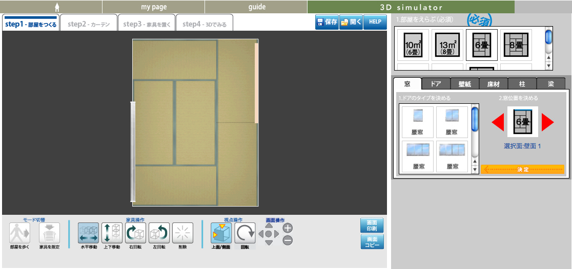
Task: Switch to the 3D simulator tab
Action: [411, 7]
